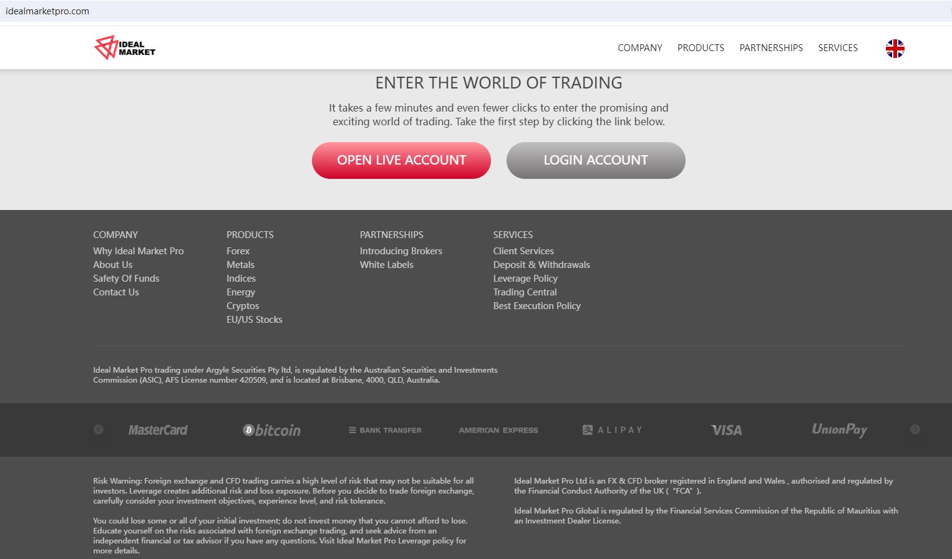Open the Introducing Brokers link

401,251
